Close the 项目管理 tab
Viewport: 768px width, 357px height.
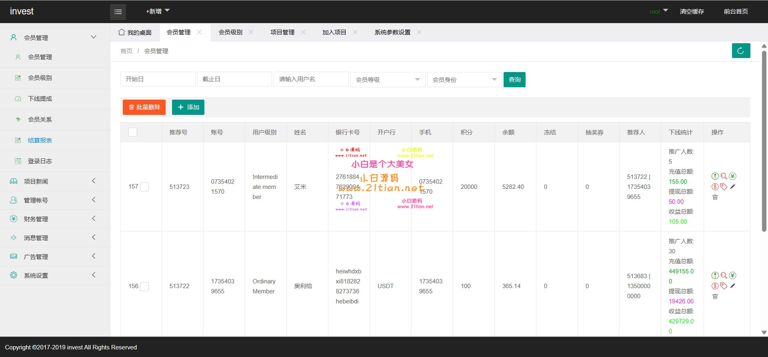[x=303, y=32]
